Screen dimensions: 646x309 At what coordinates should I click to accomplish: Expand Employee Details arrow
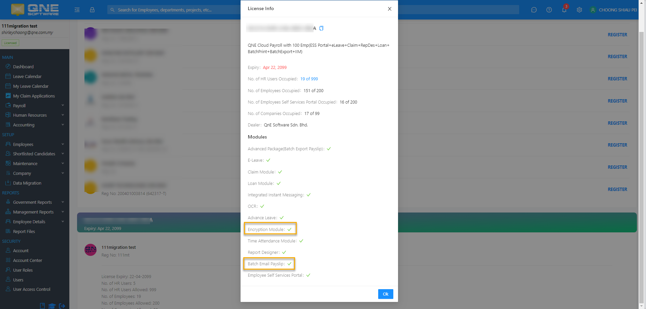63,222
